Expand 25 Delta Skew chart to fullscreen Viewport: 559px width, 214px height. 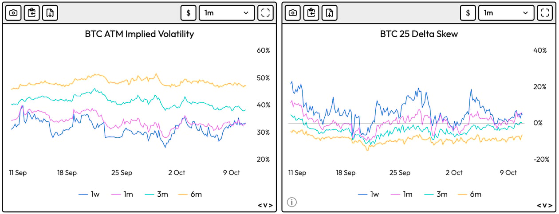pos(545,13)
